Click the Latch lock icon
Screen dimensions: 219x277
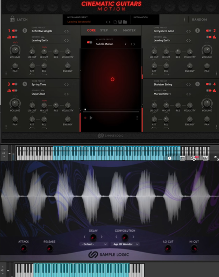12,19
